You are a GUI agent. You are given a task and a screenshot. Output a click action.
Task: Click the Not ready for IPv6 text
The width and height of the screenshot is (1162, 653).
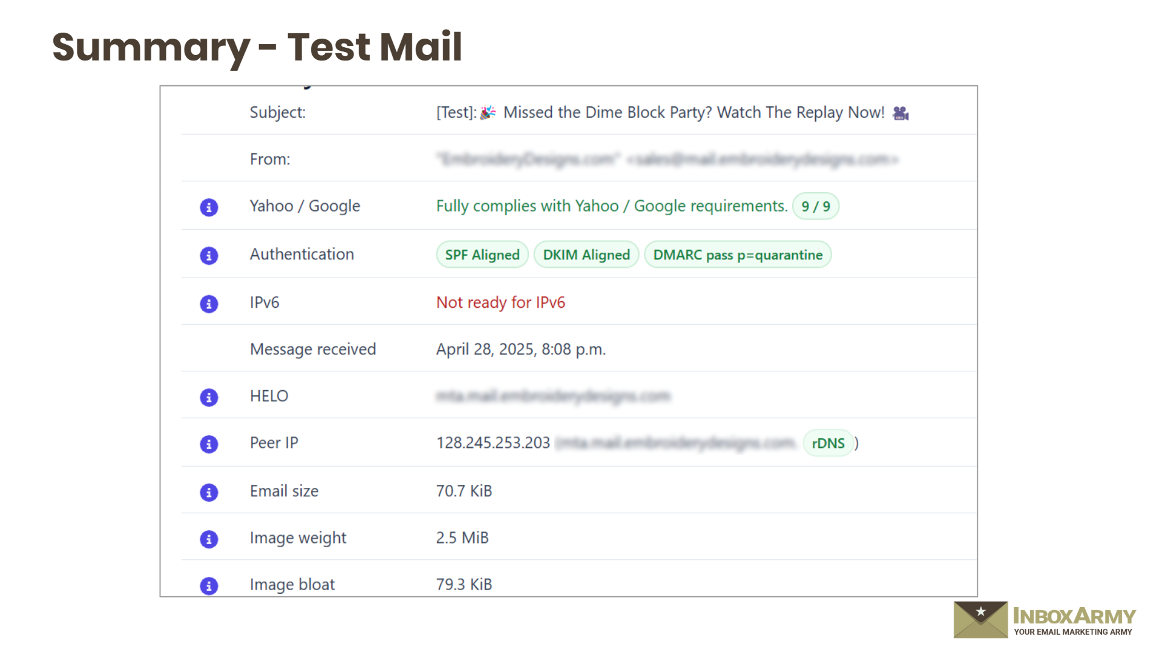pos(501,302)
